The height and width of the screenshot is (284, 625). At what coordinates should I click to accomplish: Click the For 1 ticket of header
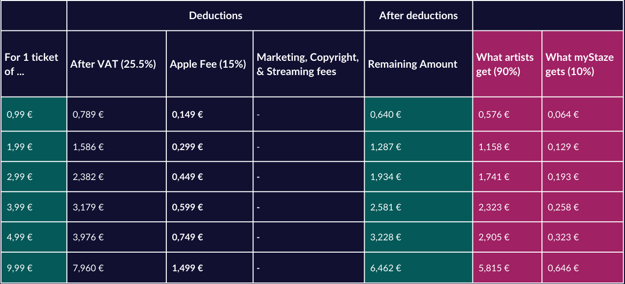pyautogui.click(x=34, y=64)
